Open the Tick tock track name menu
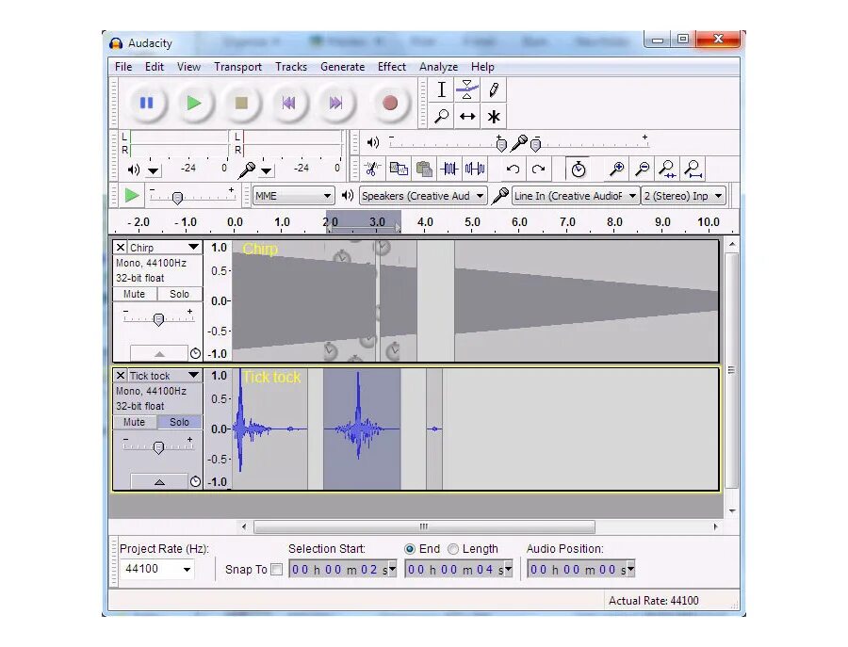 tap(164, 376)
